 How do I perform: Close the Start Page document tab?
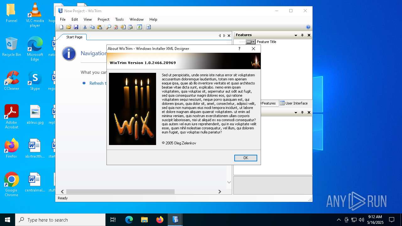click(x=229, y=36)
